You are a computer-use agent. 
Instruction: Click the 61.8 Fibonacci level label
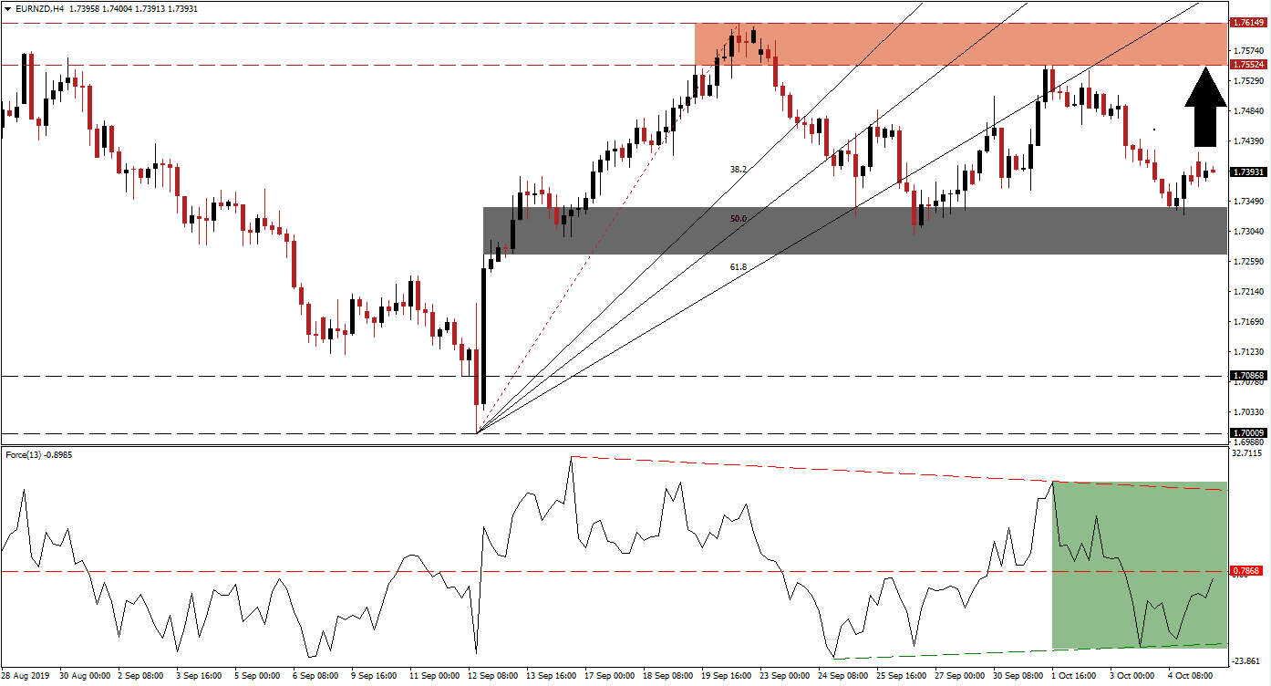[x=738, y=265]
